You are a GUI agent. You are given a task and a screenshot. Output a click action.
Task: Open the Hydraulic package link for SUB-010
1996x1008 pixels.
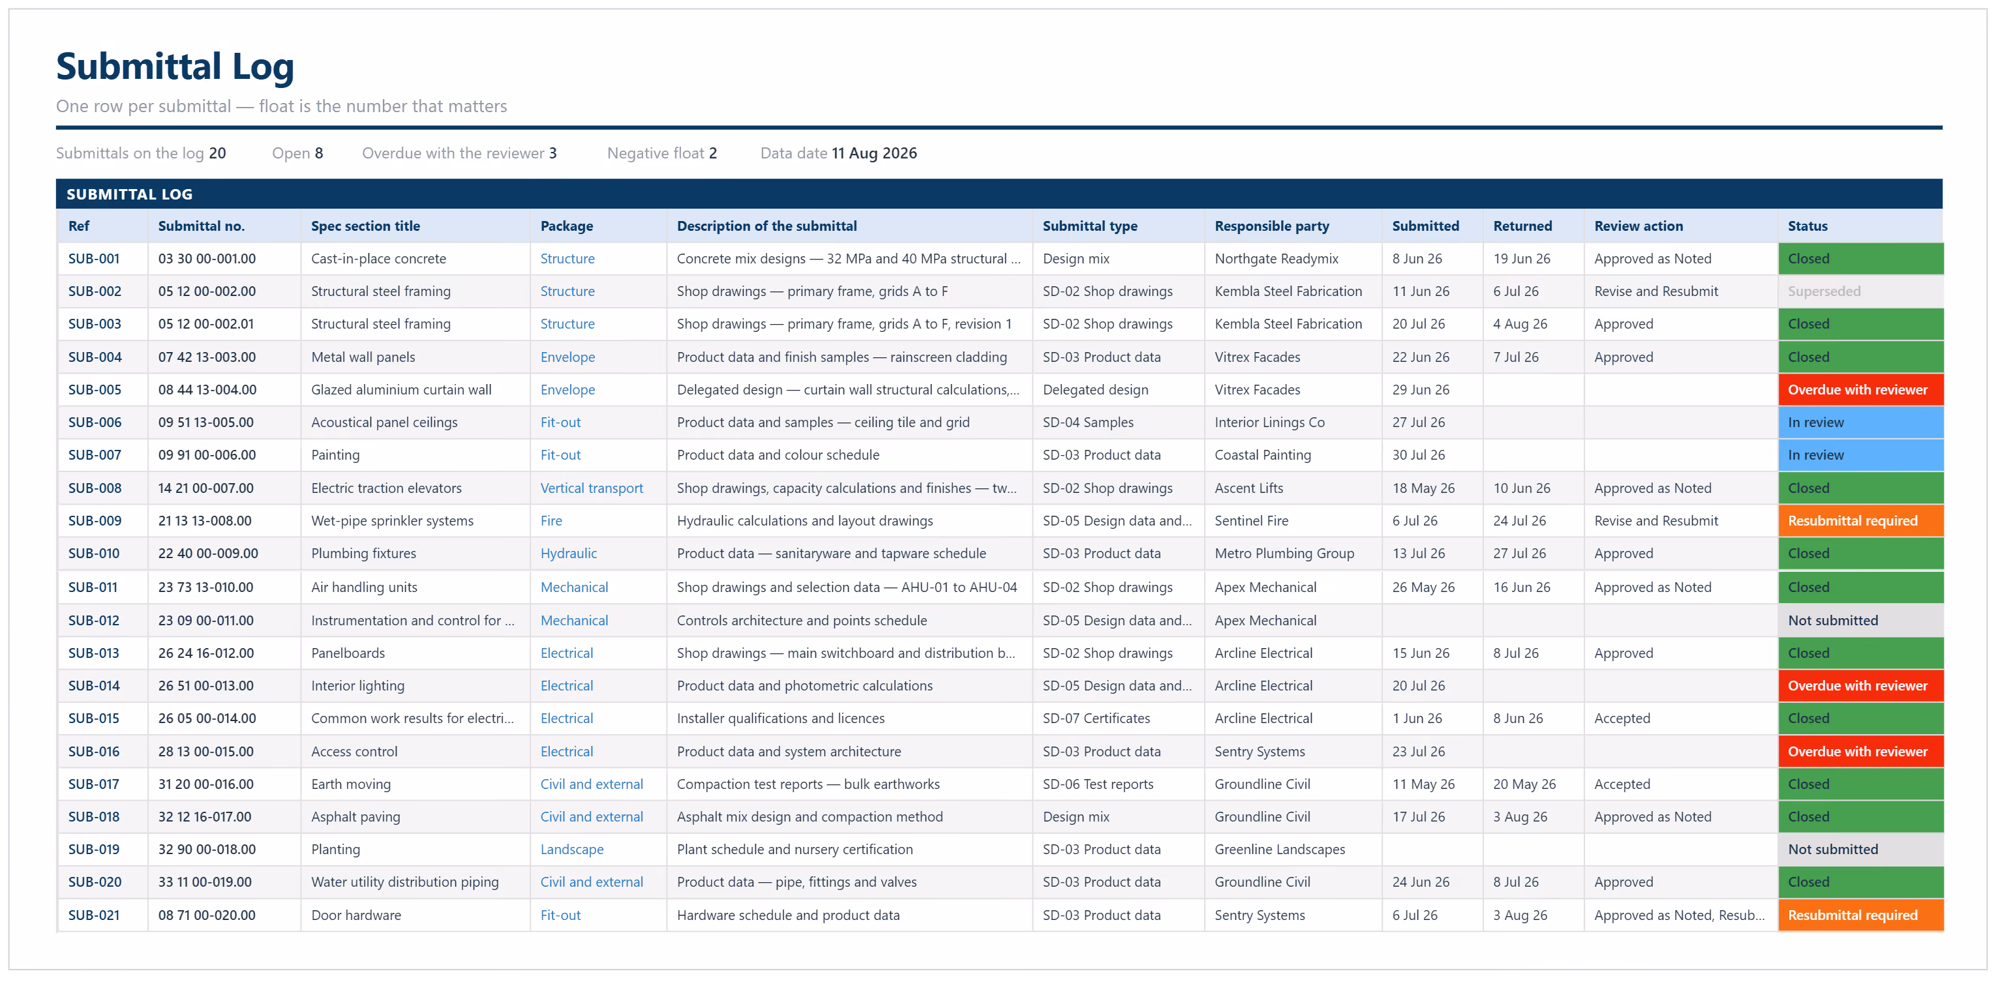point(568,553)
